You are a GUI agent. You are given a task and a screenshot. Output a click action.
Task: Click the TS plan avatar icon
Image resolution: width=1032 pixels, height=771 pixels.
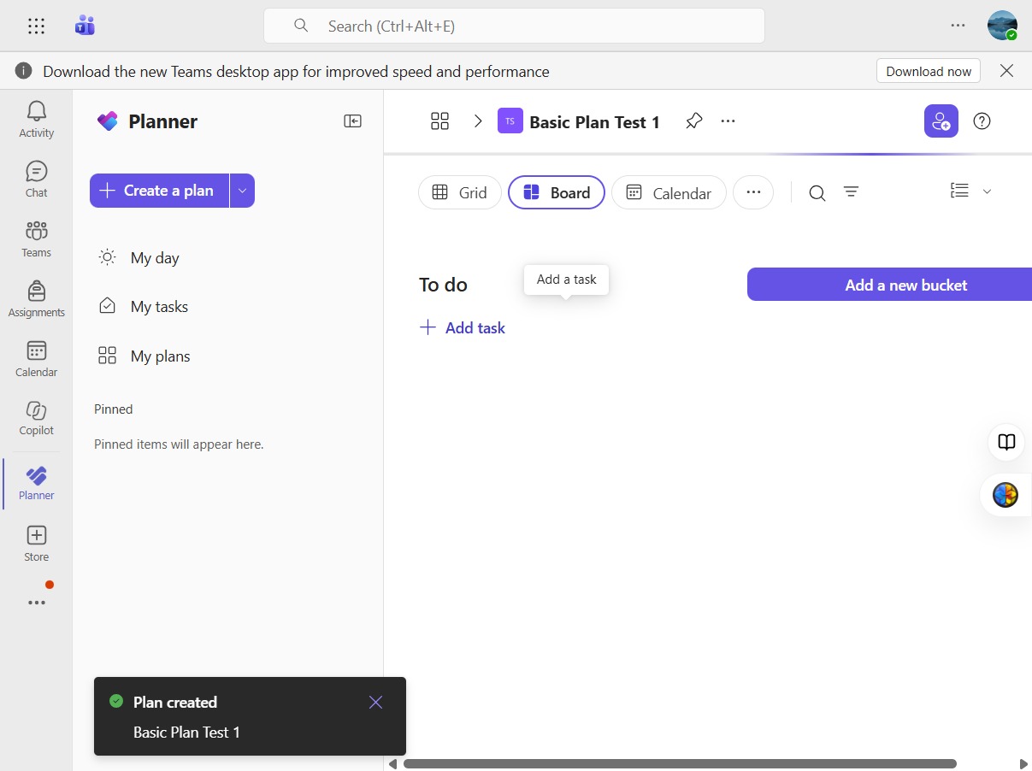(x=510, y=121)
